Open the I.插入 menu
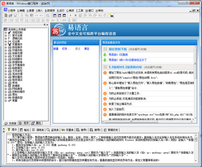The image size is (202, 167). (39, 11)
